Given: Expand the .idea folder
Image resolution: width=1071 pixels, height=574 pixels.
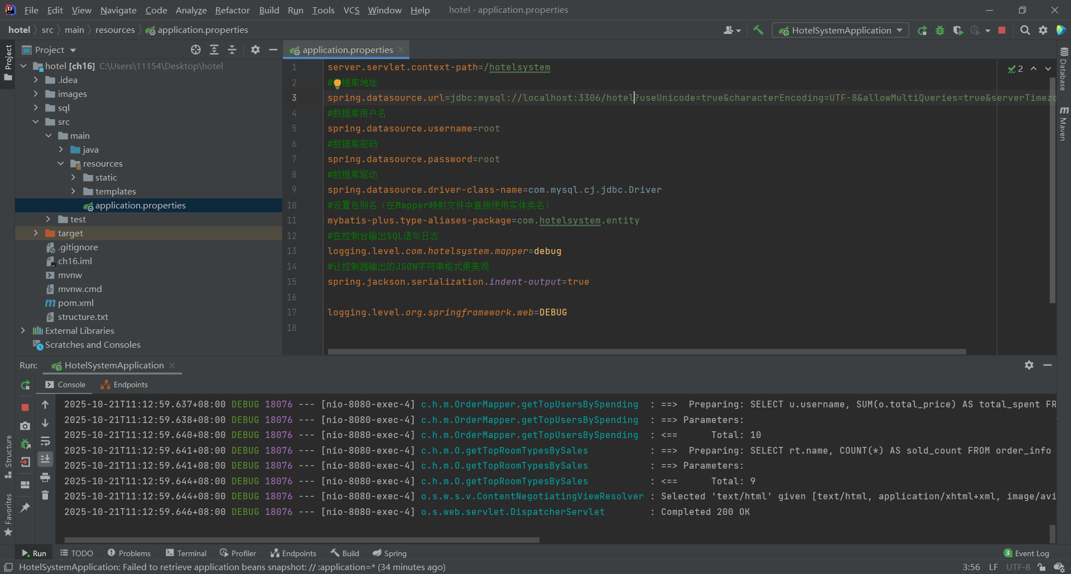Looking at the screenshot, I should click(x=36, y=80).
